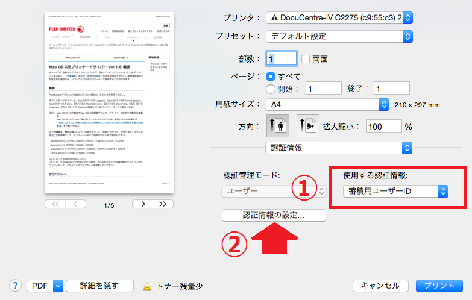The width and height of the screenshot is (472, 300).
Task: Enable the 両面 two-sided checkbox
Action: 306,59
